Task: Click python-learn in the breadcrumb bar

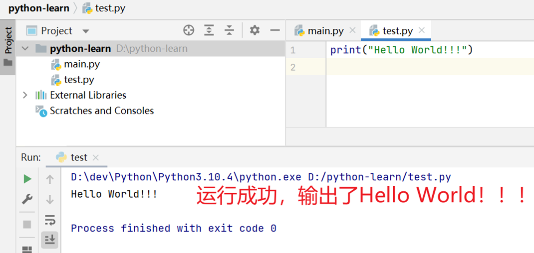Action: (39, 8)
